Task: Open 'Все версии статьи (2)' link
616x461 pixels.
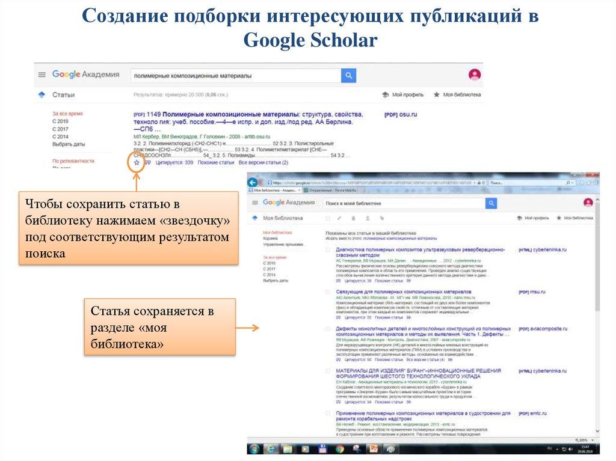Action: tap(263, 162)
